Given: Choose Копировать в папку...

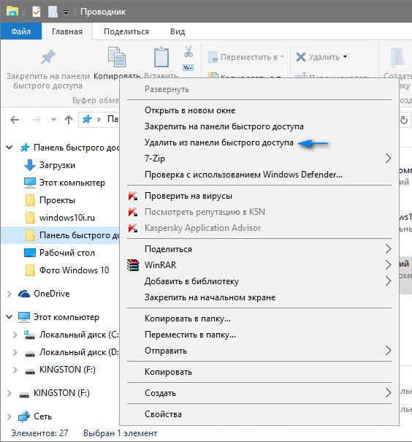Looking at the screenshot, I should [x=259, y=319].
